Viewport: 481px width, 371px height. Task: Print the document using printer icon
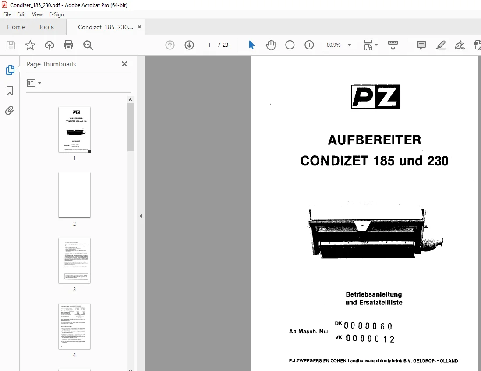pos(68,45)
